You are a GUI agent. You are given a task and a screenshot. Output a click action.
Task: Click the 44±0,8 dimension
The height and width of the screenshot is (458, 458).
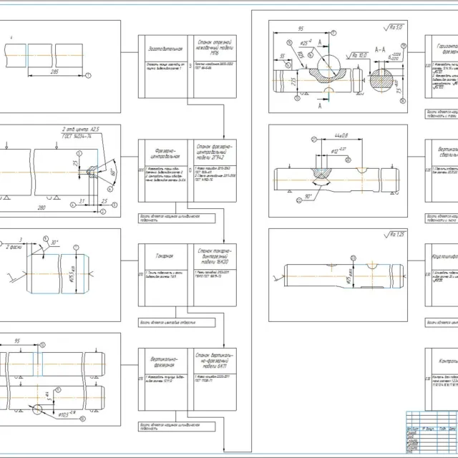341,135
